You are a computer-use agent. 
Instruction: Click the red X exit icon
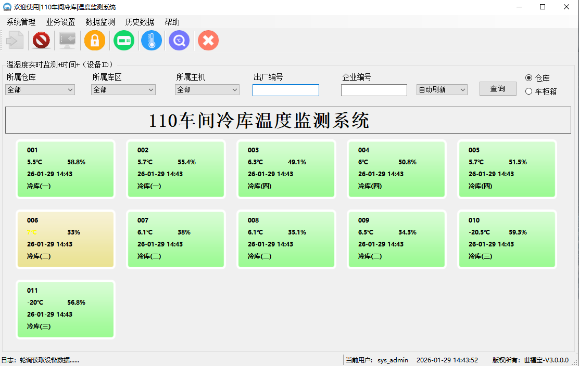(208, 40)
